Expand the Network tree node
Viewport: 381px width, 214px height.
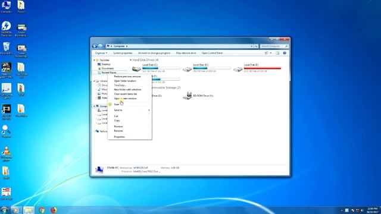pyautogui.click(x=94, y=131)
